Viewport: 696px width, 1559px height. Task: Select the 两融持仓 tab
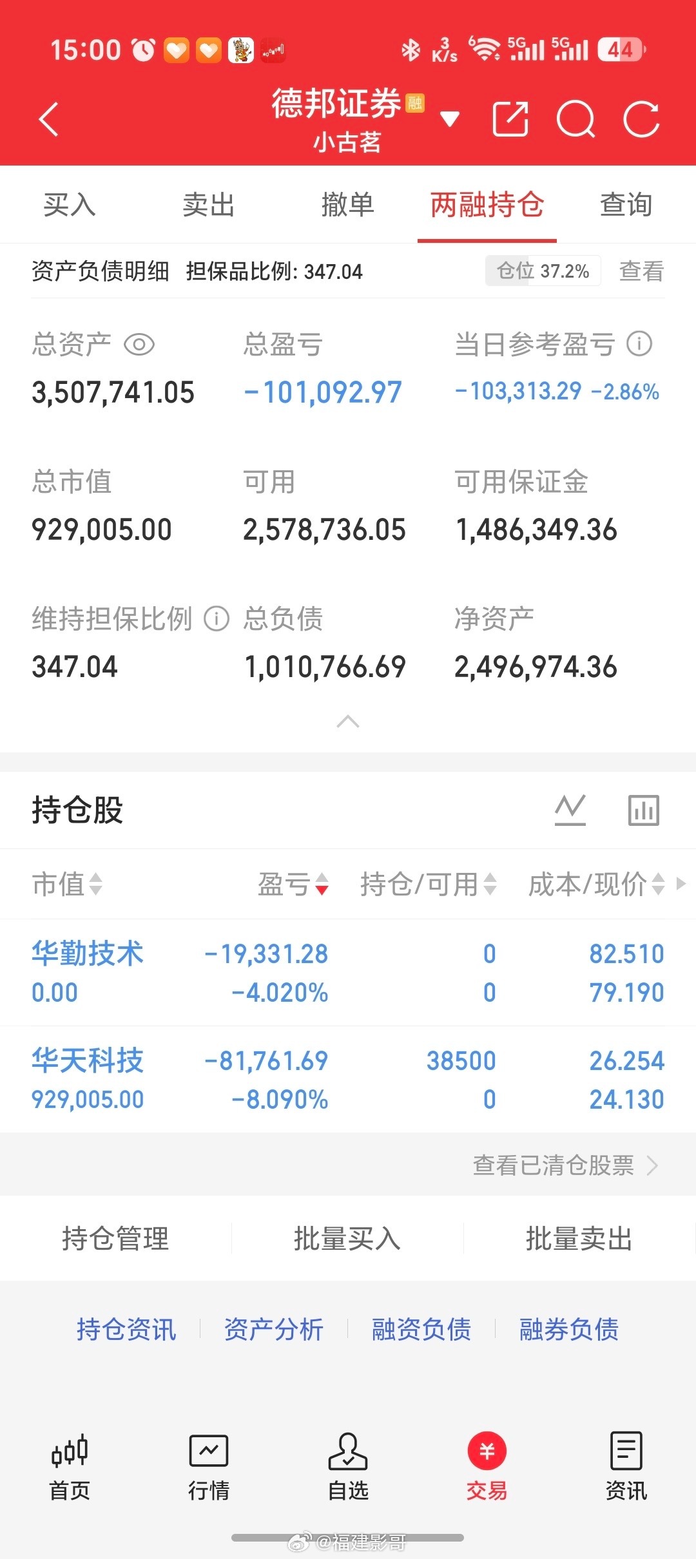[487, 205]
